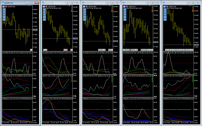
Task: Click the white-and-red flag icon in M15 chart
Action: pos(84,6)
